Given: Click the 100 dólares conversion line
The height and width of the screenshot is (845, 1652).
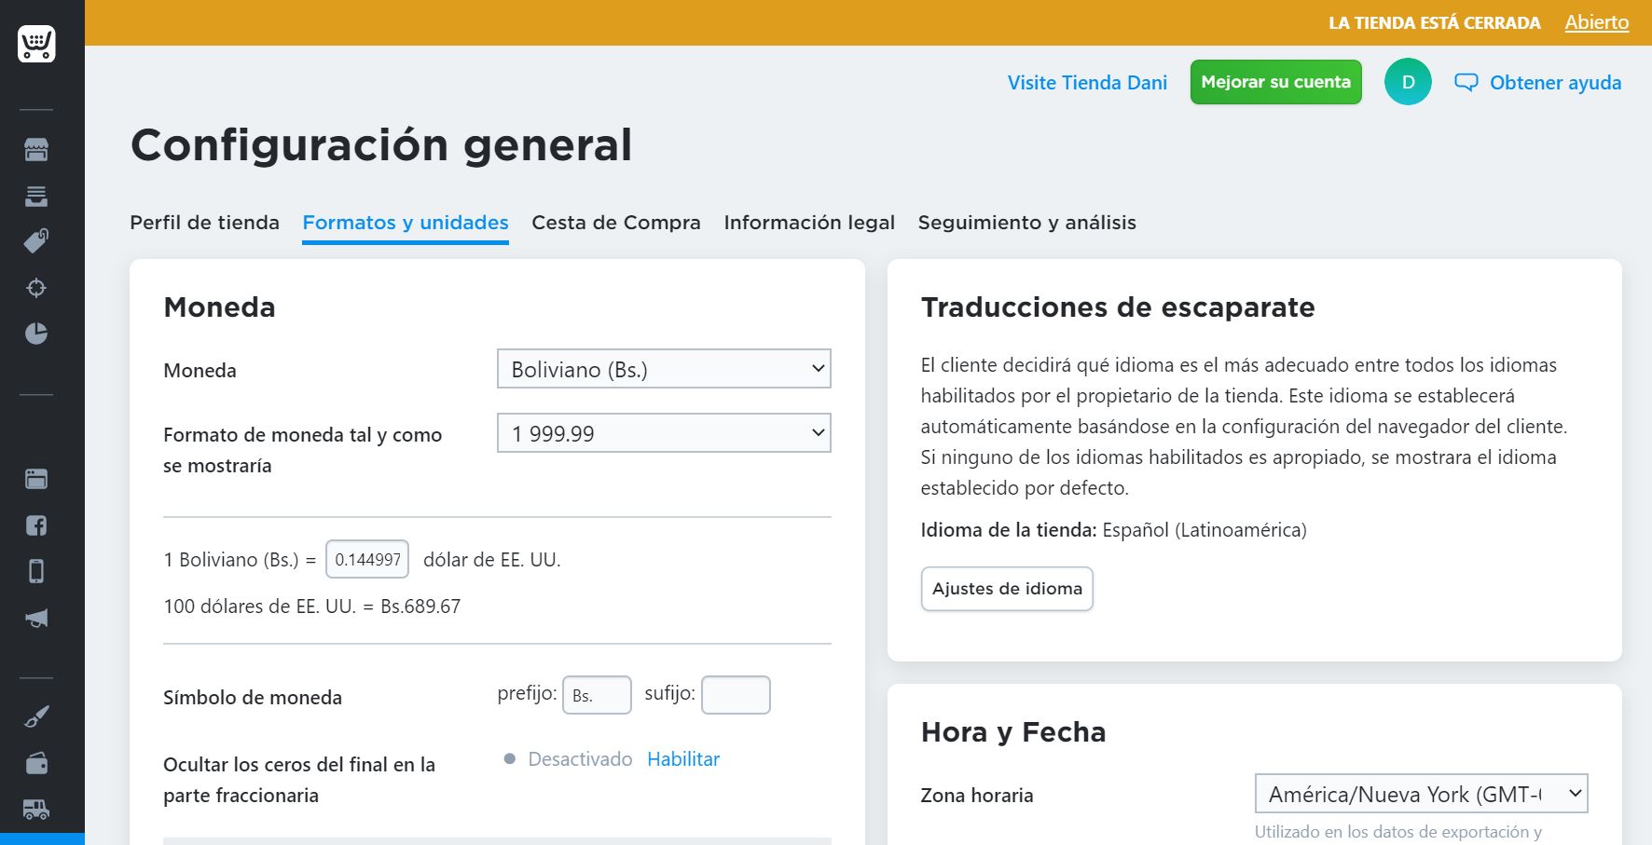Looking at the screenshot, I should click(311, 606).
